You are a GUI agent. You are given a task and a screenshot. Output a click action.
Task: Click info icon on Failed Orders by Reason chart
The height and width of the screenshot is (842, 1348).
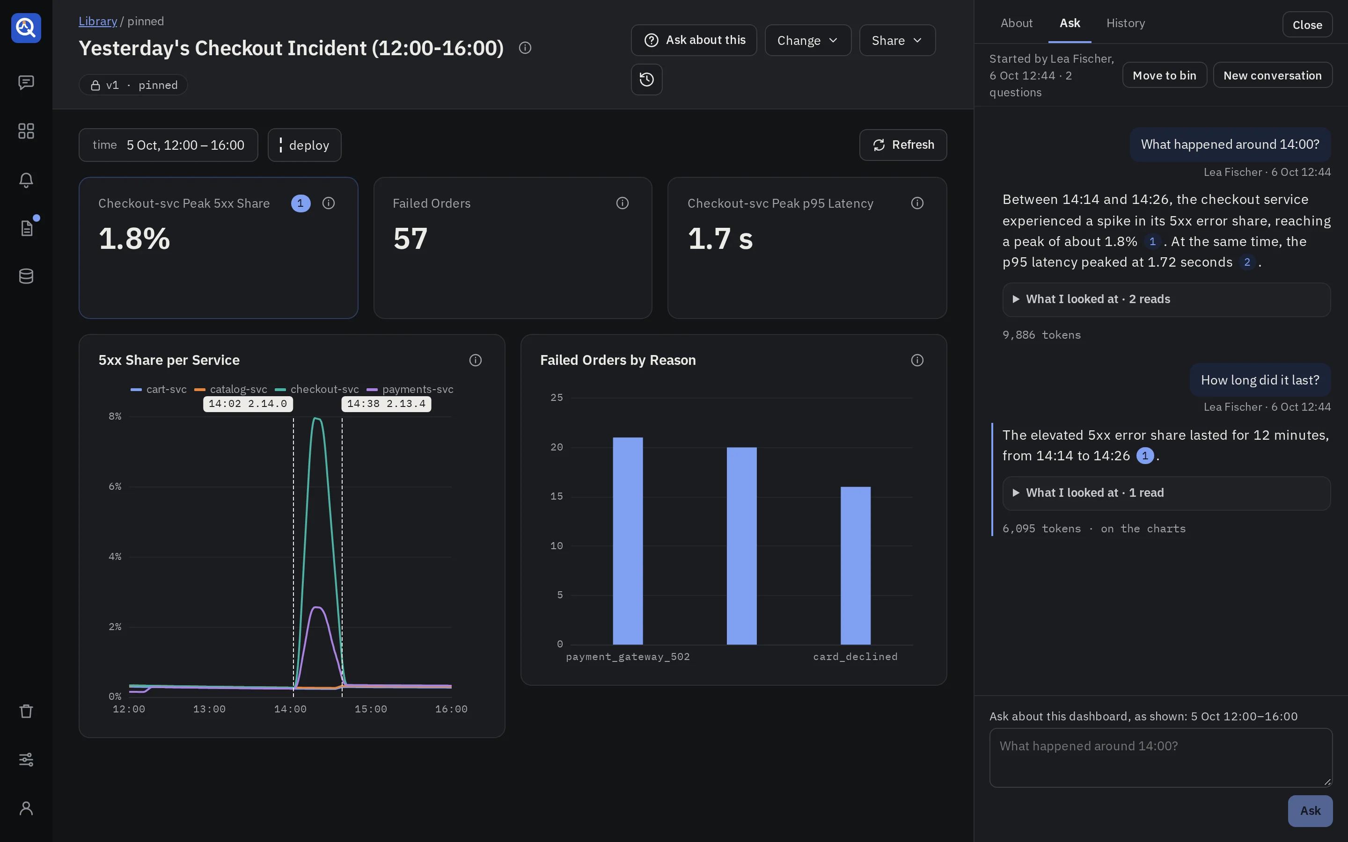[917, 360]
